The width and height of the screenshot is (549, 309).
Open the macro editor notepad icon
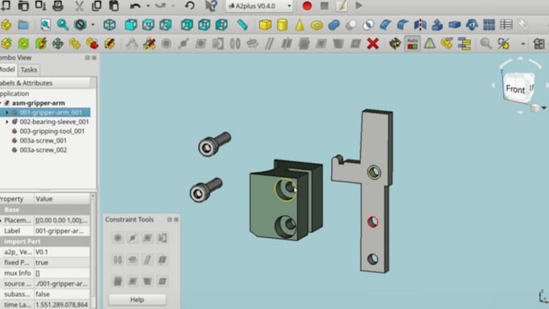pyautogui.click(x=342, y=6)
